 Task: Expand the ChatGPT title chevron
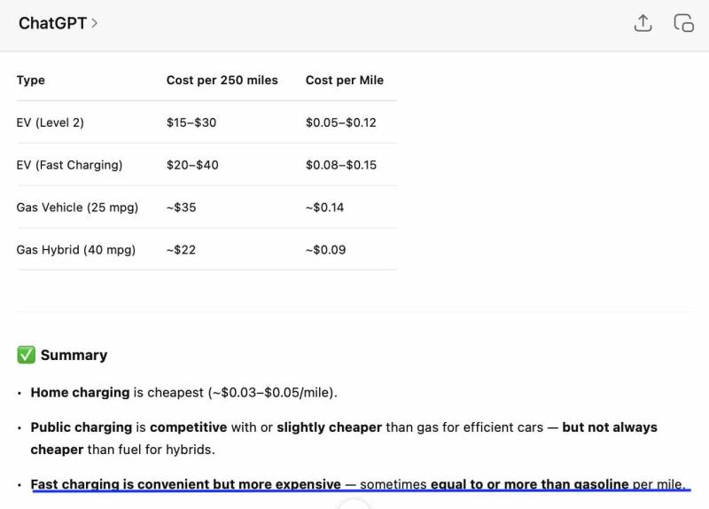click(95, 23)
